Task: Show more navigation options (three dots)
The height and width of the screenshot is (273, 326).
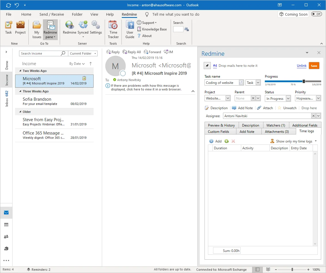Action: click(x=6, y=260)
